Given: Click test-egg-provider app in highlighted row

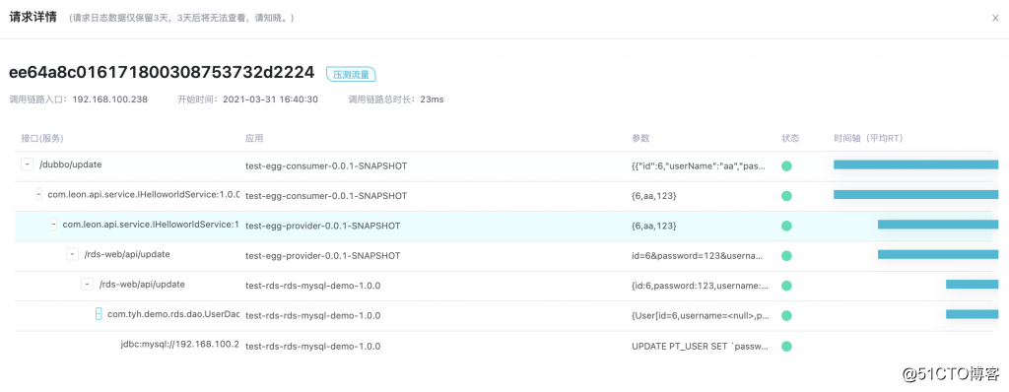Looking at the screenshot, I should [322, 226].
